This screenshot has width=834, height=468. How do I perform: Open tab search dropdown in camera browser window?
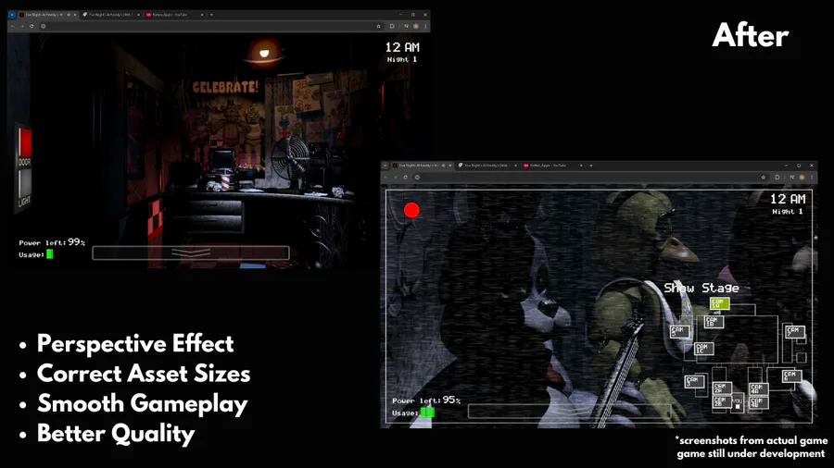(385, 166)
